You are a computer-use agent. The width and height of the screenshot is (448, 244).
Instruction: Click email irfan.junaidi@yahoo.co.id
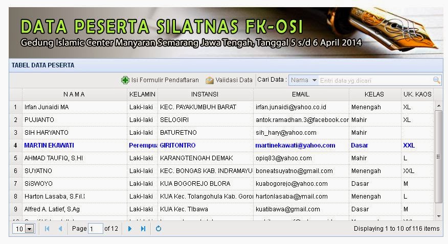pos(291,107)
